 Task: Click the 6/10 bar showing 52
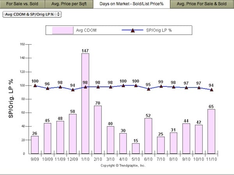click(x=148, y=136)
